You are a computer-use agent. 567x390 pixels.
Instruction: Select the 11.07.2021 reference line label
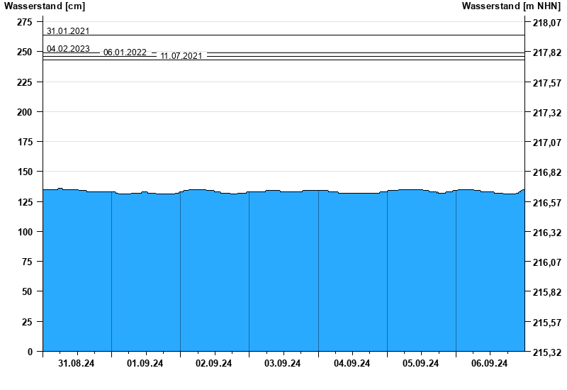(181, 56)
